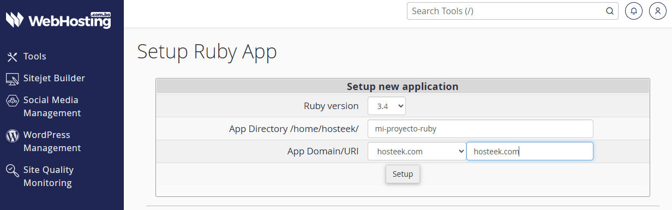Click the Setup Ruby App heading
This screenshot has height=210, width=672.
point(207,51)
